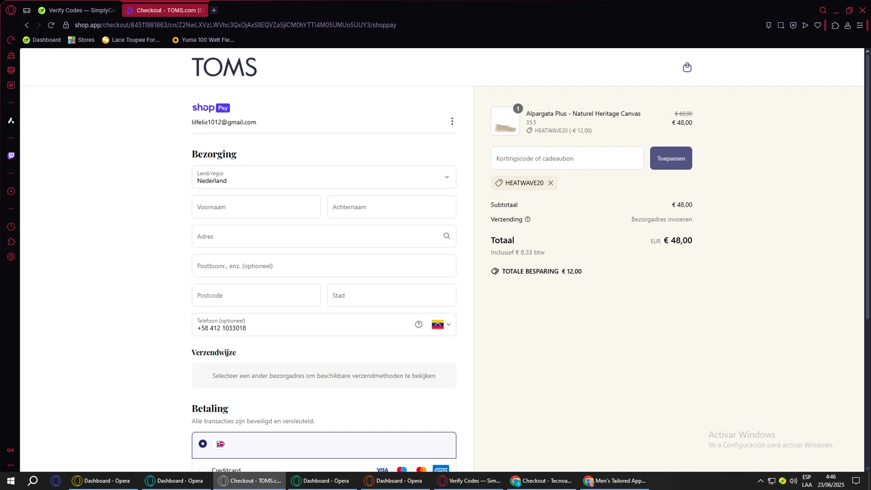Screen dimensions: 871x490
Task: Go back to previous page
Action: click(27, 25)
